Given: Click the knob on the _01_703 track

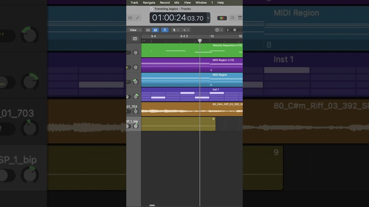Looking at the screenshot, I should (136, 111).
